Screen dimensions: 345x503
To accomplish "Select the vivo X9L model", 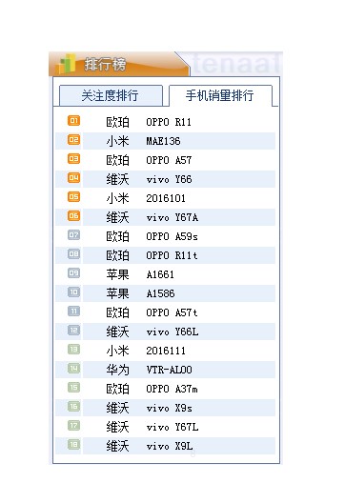I will click(170, 446).
